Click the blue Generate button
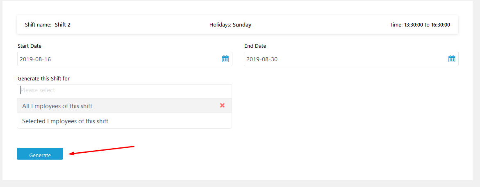This screenshot has height=187, width=480. pyautogui.click(x=40, y=154)
